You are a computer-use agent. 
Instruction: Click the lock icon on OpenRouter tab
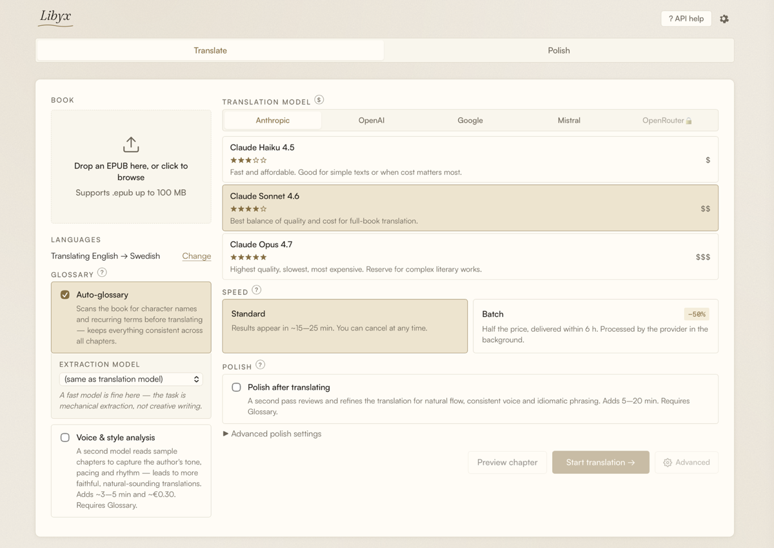[689, 121]
